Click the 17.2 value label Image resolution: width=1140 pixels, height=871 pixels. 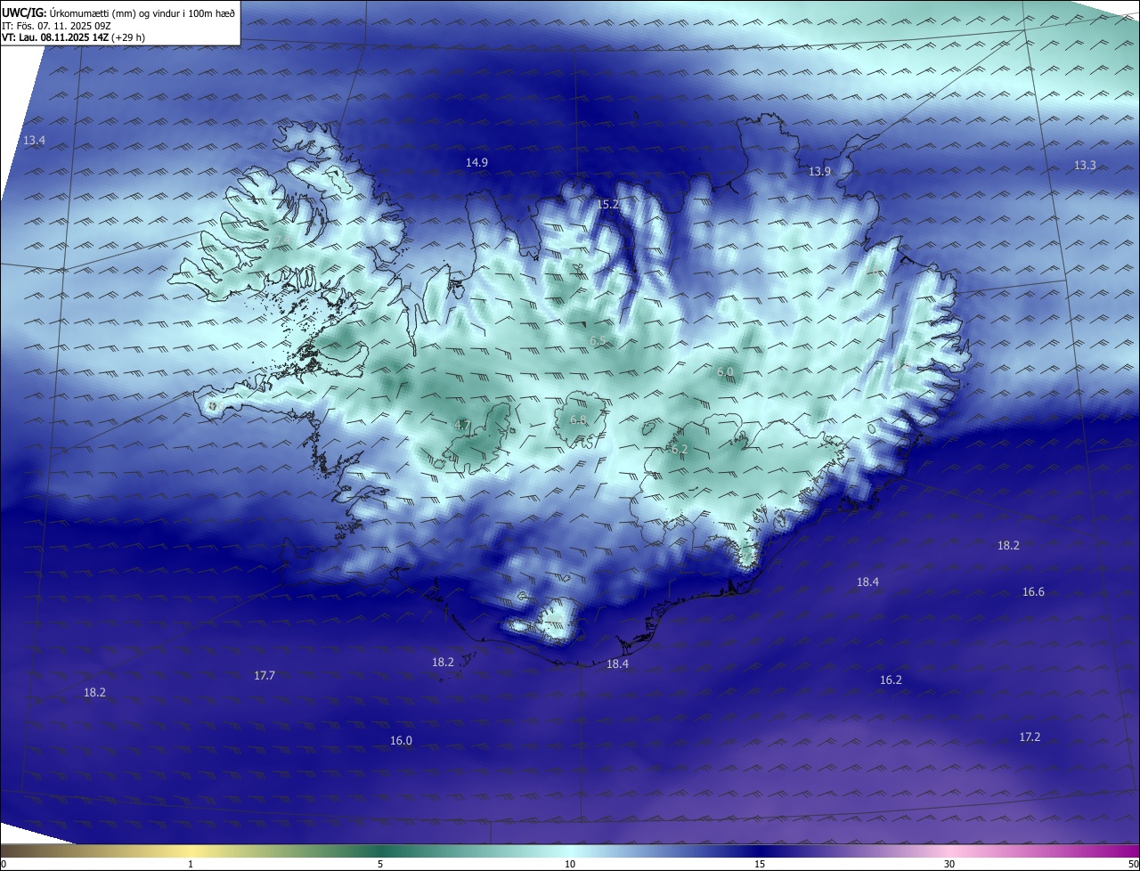pos(1030,737)
